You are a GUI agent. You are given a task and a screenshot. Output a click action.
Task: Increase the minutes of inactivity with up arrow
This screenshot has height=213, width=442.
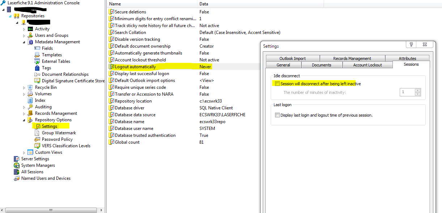coord(418,90)
